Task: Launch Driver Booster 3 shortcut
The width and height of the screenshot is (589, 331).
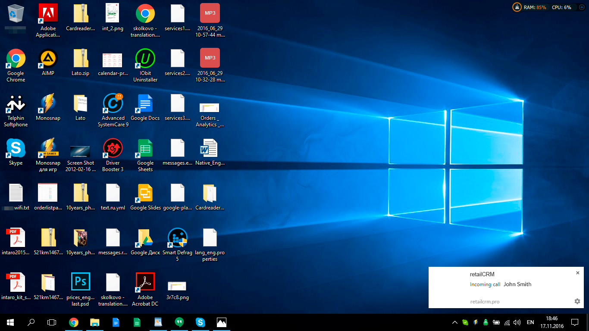Action: click(x=113, y=155)
